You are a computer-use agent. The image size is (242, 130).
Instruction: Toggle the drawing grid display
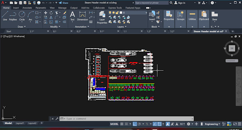[122, 124]
